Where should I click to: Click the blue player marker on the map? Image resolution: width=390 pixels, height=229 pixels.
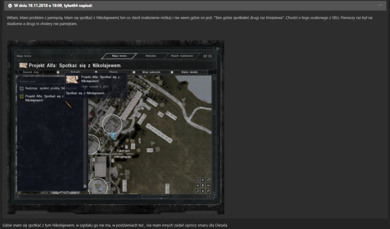[113, 135]
